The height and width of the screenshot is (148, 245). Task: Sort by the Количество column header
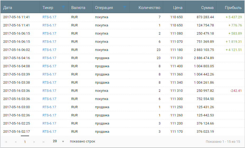tap(149, 7)
